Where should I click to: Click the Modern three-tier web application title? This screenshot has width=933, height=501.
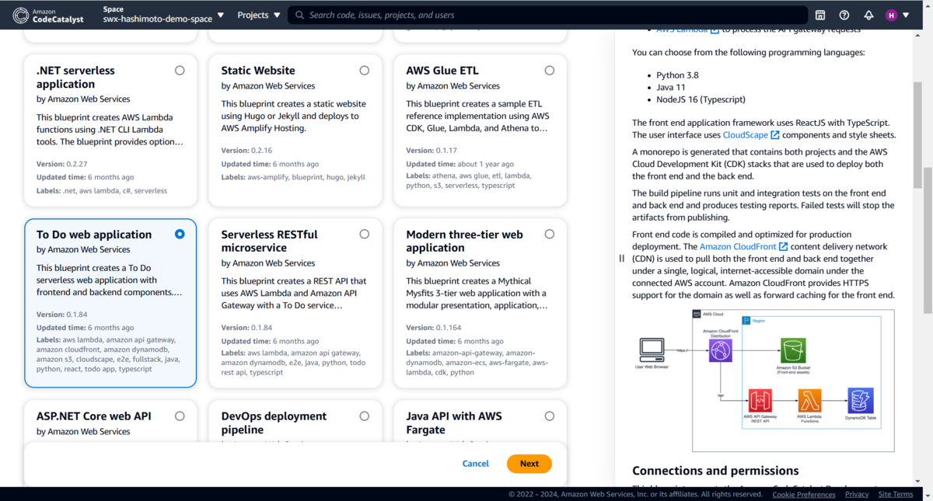(x=464, y=241)
